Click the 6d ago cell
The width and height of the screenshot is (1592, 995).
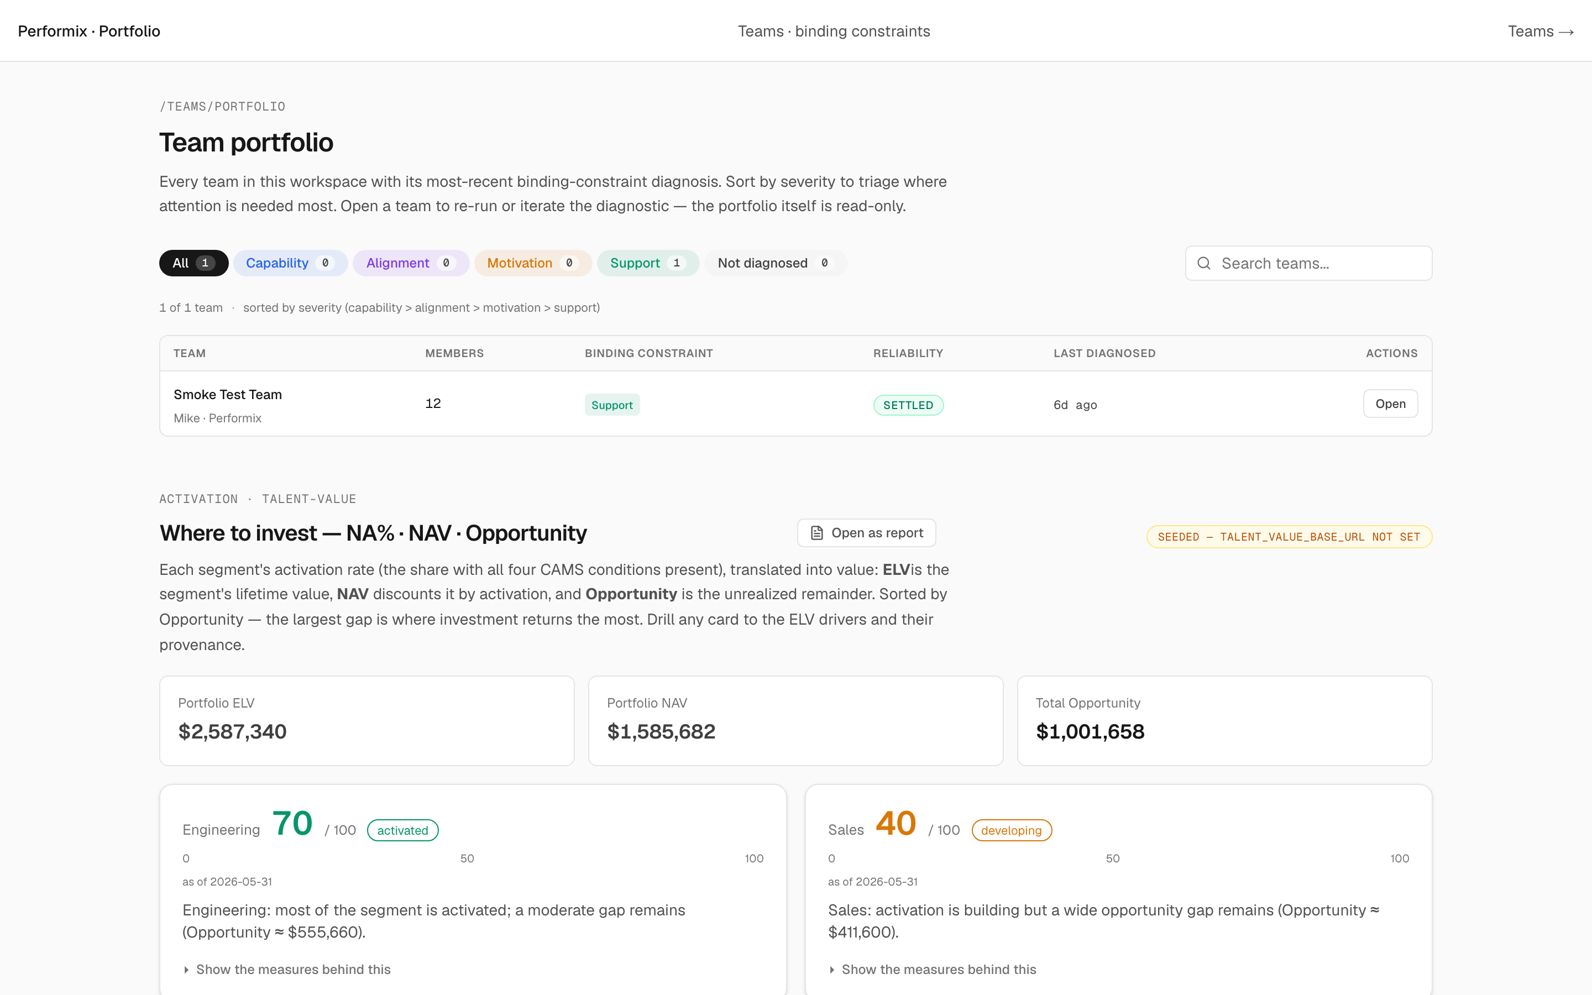(1075, 405)
